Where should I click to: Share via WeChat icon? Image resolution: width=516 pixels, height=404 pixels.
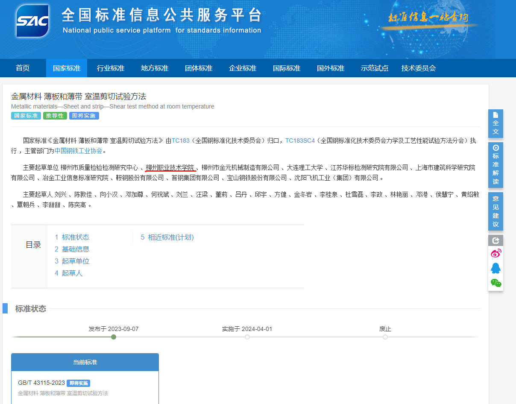pyautogui.click(x=495, y=283)
